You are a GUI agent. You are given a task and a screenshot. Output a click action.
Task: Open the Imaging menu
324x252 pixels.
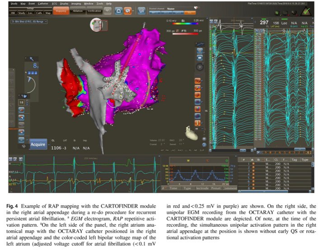click(x=77, y=4)
